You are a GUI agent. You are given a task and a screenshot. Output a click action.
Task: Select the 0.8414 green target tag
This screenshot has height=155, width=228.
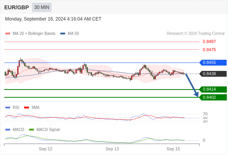point(213,89)
